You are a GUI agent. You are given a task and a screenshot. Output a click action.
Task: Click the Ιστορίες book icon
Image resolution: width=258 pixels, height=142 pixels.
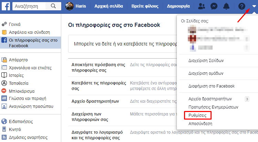pyautogui.click(x=4, y=75)
